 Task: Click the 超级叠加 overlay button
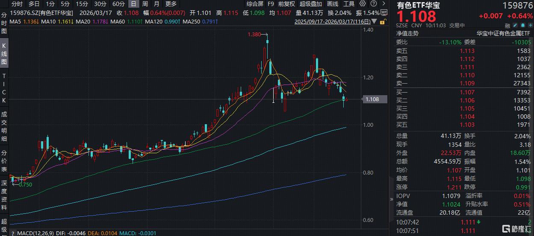pos(311,4)
